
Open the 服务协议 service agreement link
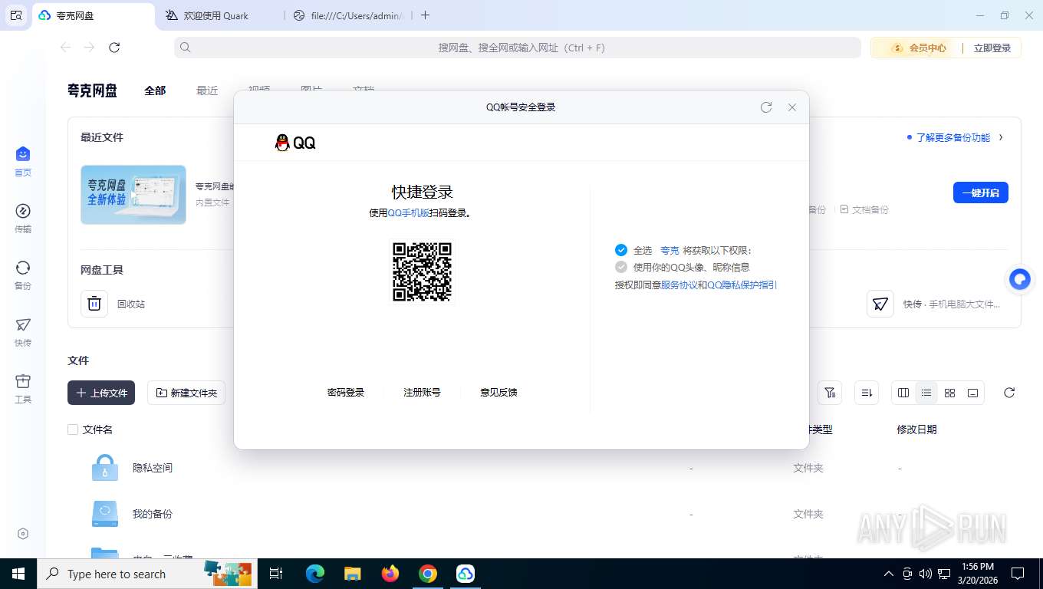(679, 285)
